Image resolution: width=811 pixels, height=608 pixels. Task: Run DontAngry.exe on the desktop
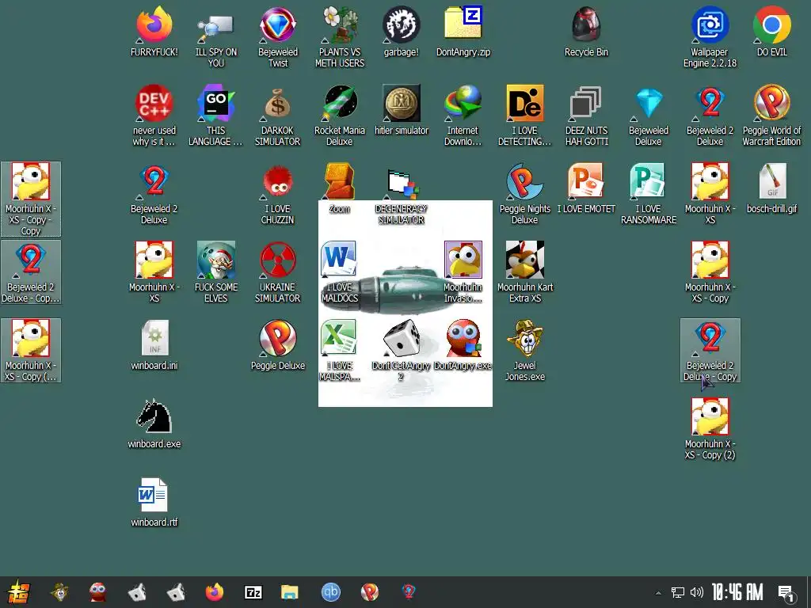[463, 345]
